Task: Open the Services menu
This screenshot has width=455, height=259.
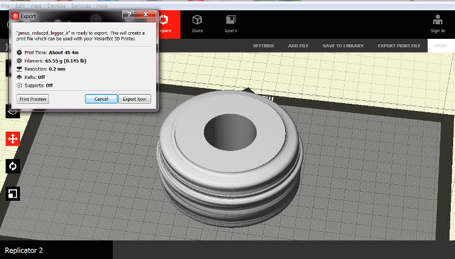Action: [x=81, y=6]
